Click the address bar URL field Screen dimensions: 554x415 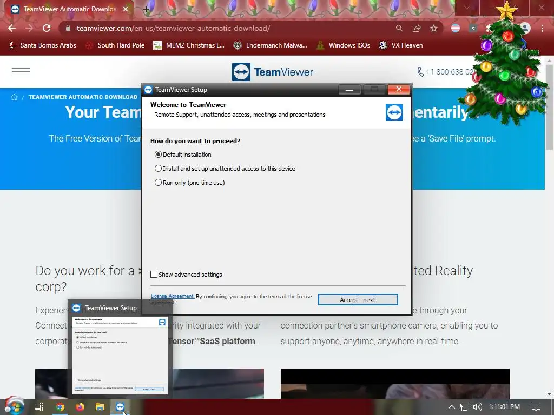pos(226,28)
